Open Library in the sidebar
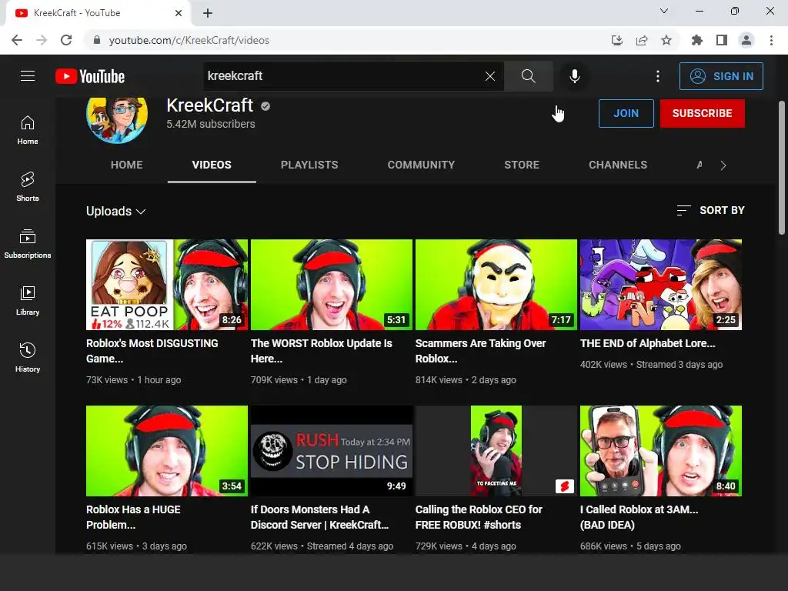 pos(28,301)
